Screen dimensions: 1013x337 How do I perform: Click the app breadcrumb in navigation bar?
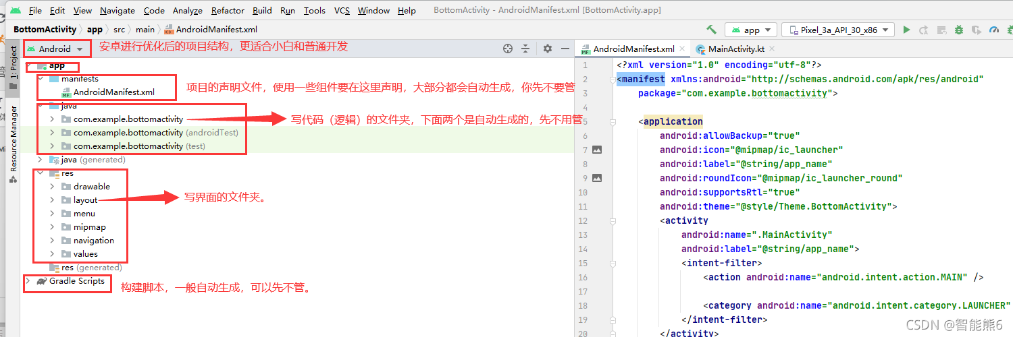click(95, 30)
